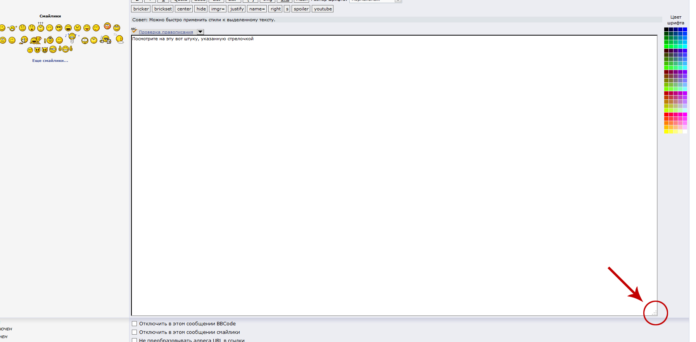Viewport: 696px width, 342px height.
Task: Insert the sunglasses smiley
Action: coord(59,28)
